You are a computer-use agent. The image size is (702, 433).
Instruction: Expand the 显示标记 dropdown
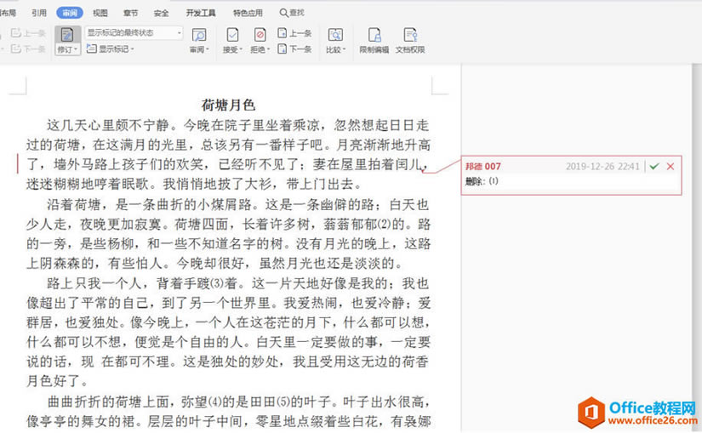133,48
